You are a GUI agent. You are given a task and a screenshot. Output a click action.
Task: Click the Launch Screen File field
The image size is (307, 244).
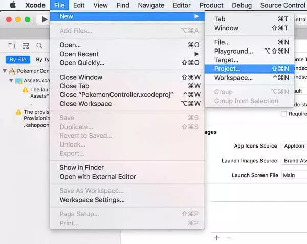[x=294, y=175]
